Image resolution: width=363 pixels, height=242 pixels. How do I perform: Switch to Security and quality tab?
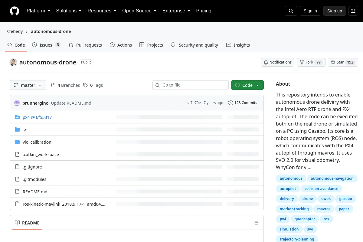pyautogui.click(x=195, y=45)
